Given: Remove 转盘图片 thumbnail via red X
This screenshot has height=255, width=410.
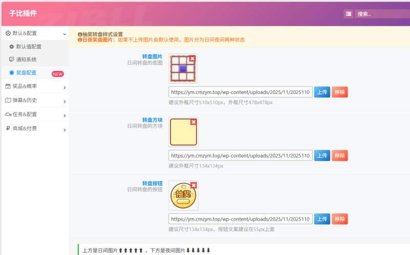Looking at the screenshot, I should coord(193,58).
